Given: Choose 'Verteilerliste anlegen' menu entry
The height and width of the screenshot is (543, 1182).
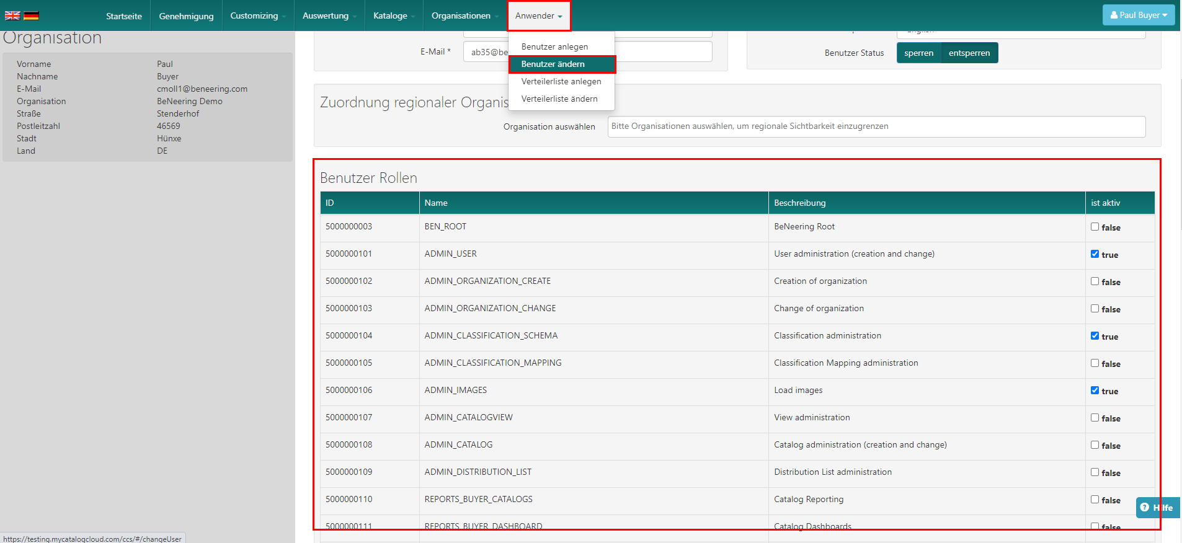Looking at the screenshot, I should (x=561, y=81).
